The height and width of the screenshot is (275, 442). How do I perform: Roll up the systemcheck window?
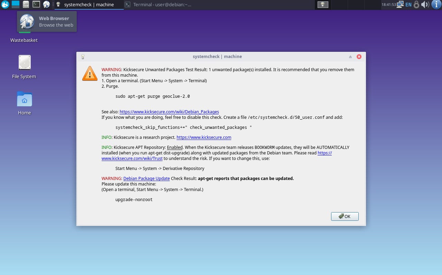point(350,57)
